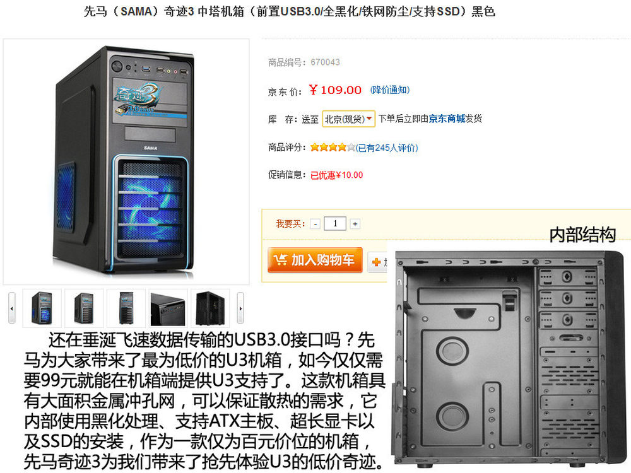The image size is (631, 473).
Task: Click the 京东商城 link
Action: pos(447,119)
